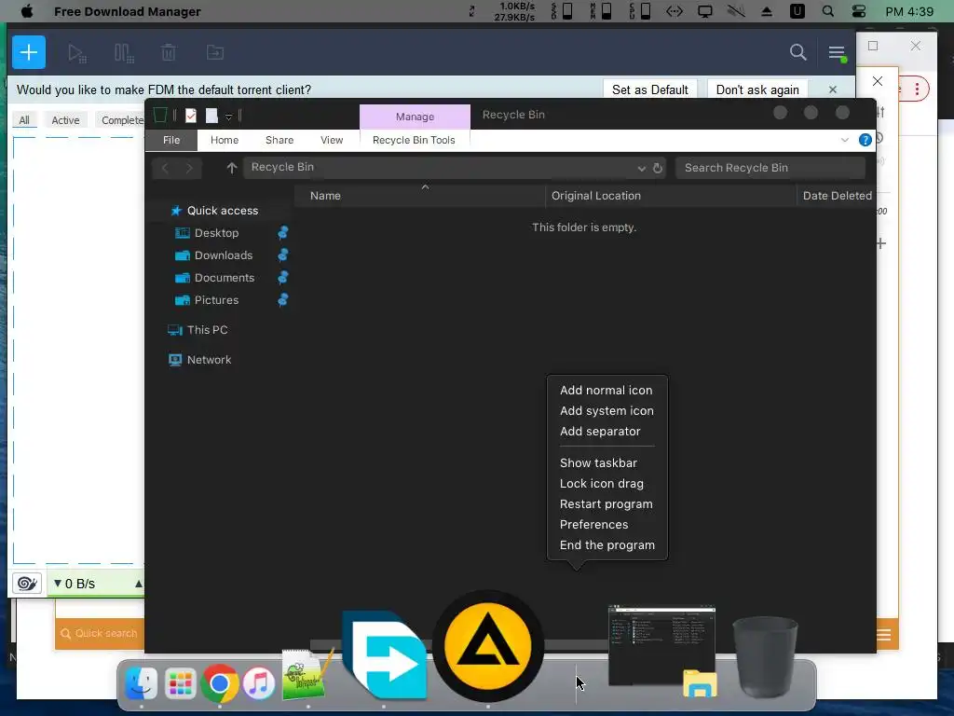
Task: Open the FDM search magnifier
Action: [797, 52]
